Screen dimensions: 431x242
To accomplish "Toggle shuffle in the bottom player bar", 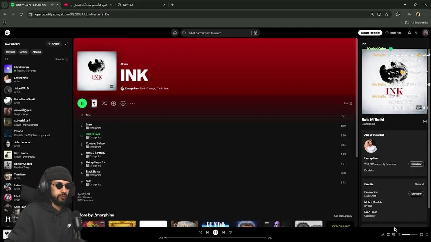I will [200, 232].
